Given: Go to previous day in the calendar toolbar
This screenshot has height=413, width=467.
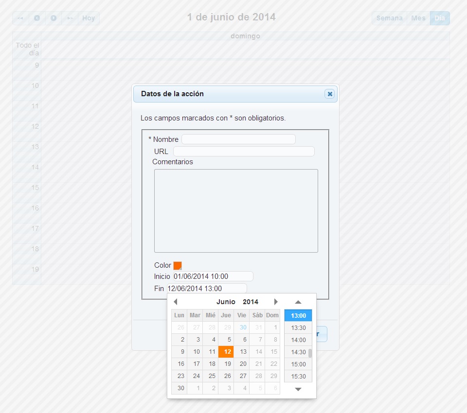Looking at the screenshot, I should 37,18.
